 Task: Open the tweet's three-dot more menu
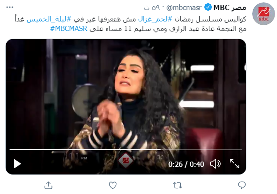point(10,7)
